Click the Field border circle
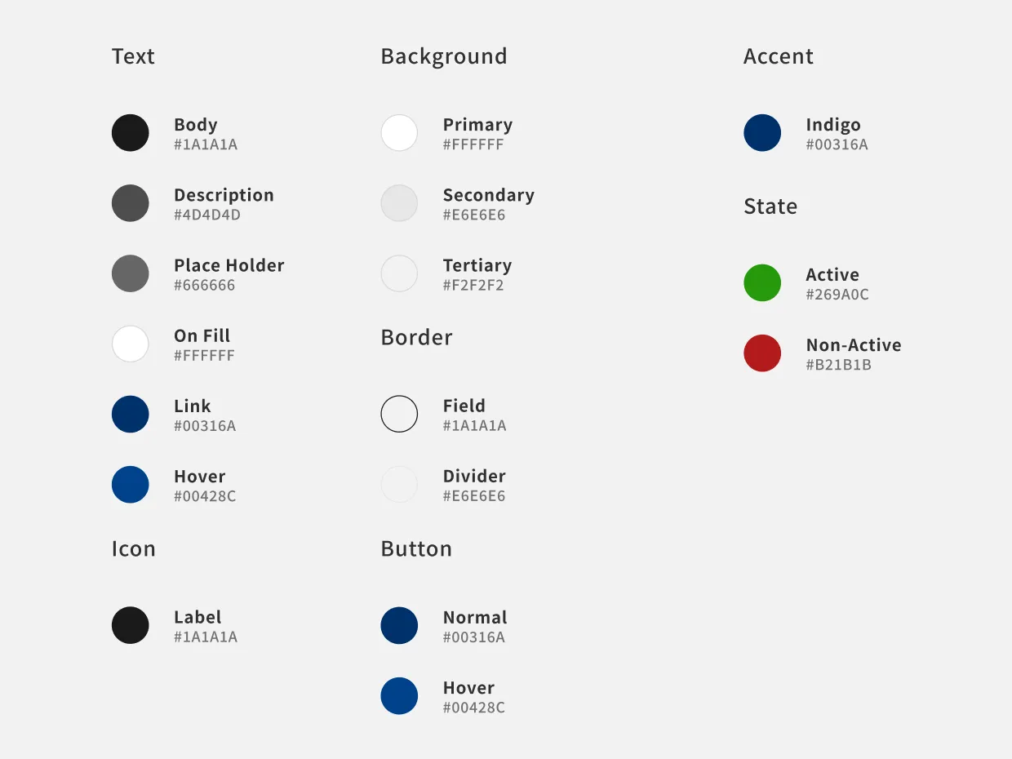The width and height of the screenshot is (1012, 759). coord(399,415)
